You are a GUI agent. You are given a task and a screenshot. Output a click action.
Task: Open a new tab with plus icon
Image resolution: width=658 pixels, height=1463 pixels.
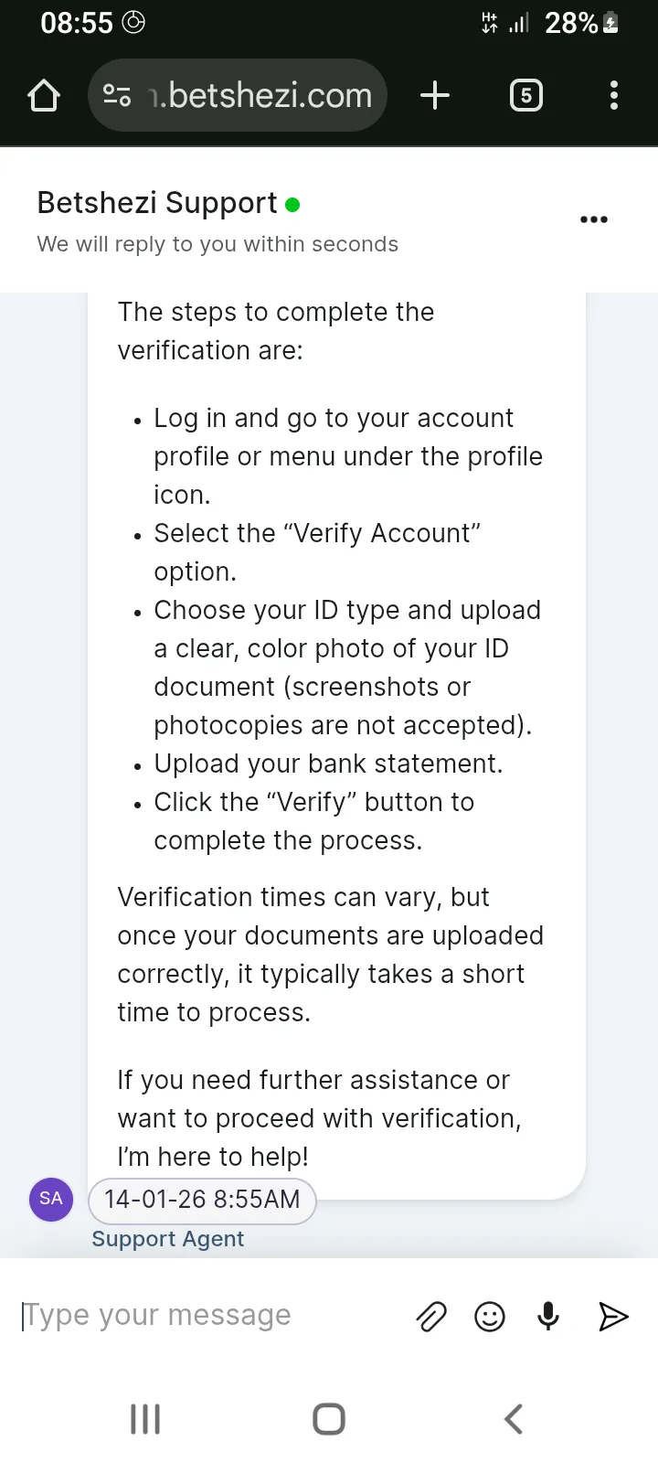click(x=435, y=95)
